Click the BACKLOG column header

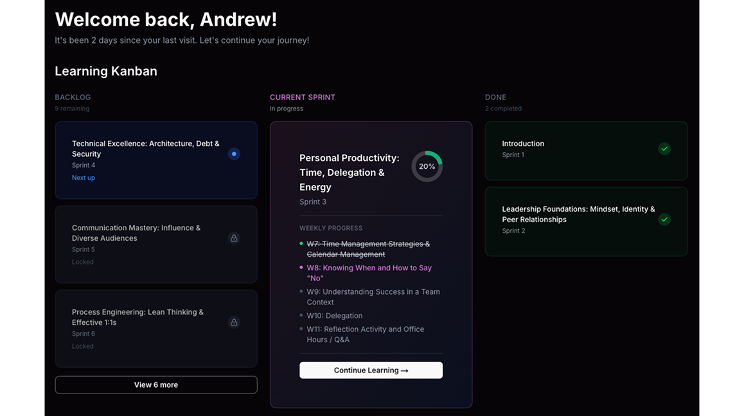[73, 98]
